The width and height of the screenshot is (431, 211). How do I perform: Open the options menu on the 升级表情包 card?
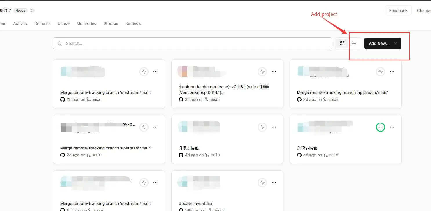(x=274, y=127)
